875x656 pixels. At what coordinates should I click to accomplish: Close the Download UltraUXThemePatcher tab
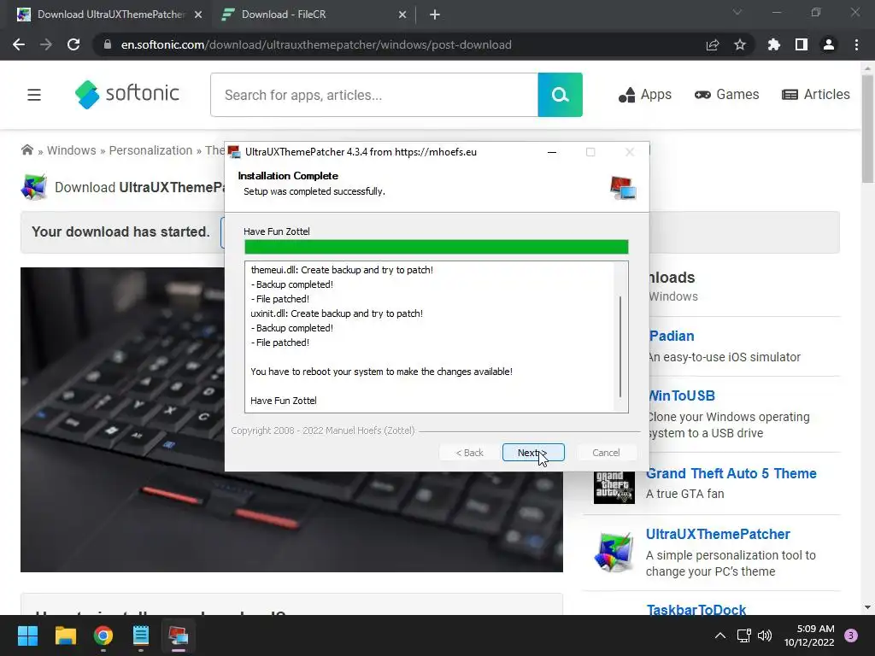click(x=198, y=15)
